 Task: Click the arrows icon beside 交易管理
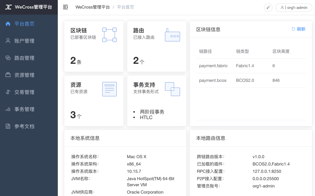pyautogui.click(x=8, y=92)
